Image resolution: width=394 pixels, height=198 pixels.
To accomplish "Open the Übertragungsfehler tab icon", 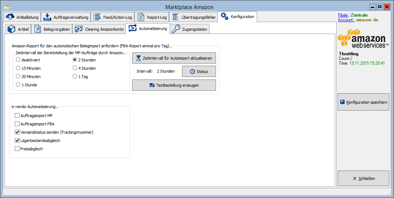I will point(176,17).
